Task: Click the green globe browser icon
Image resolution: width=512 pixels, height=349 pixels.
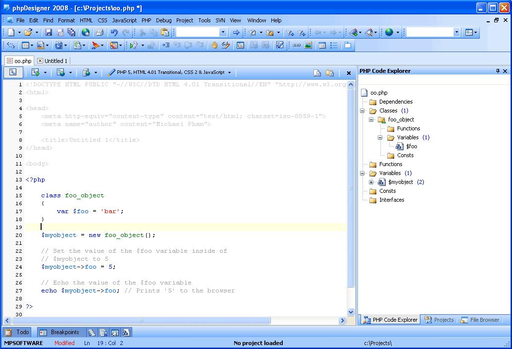Action: tap(389, 32)
